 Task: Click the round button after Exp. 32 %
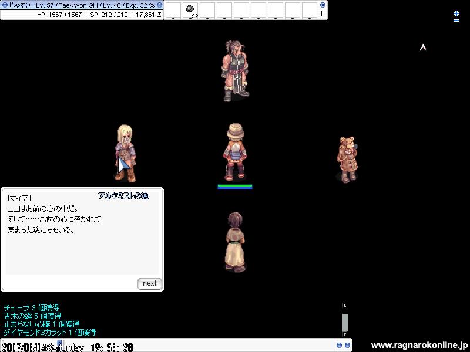pyautogui.click(x=160, y=5)
